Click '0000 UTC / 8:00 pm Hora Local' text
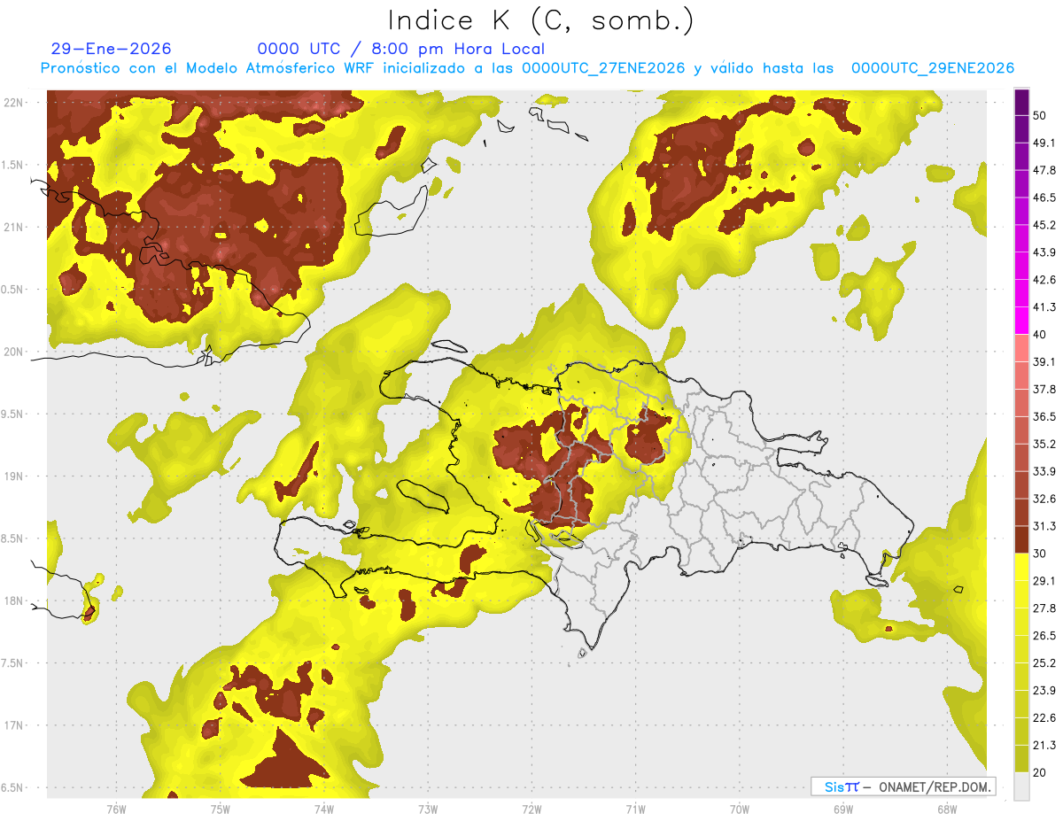This screenshot has width=1063, height=821. tap(400, 49)
